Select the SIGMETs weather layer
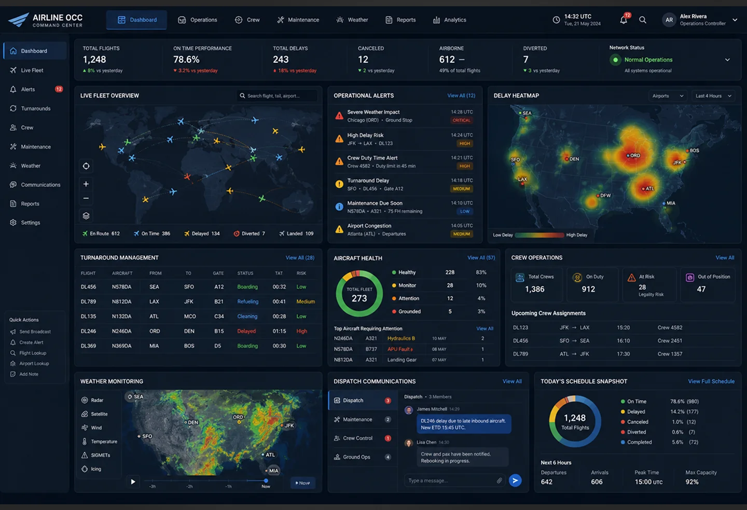The width and height of the screenshot is (747, 510). (x=95, y=455)
